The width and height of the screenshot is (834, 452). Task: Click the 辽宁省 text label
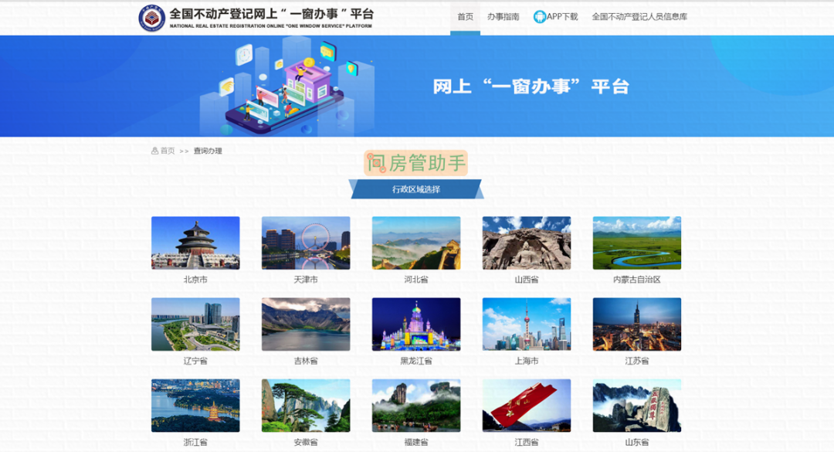pos(195,361)
